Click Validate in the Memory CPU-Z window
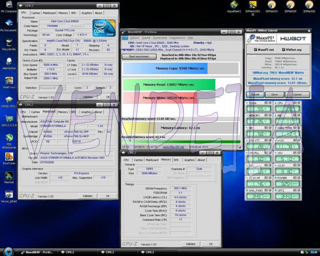The width and height of the screenshot is (320, 256). (191, 244)
